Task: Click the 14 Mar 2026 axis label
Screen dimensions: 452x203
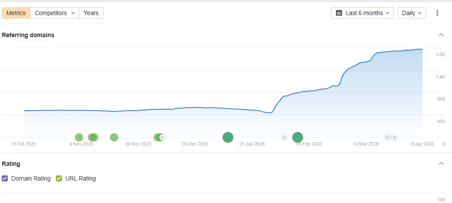Action: [x=366, y=144]
